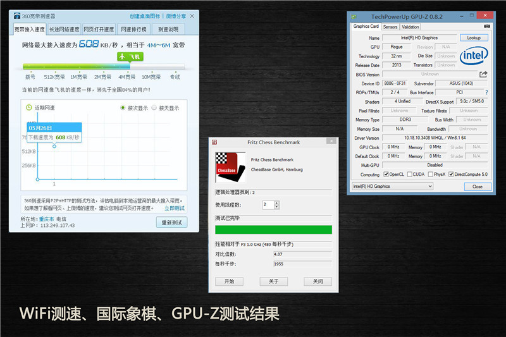Click the GPU-Z screenshot camera icon
This screenshot has width=506, height=337.
(x=487, y=26)
